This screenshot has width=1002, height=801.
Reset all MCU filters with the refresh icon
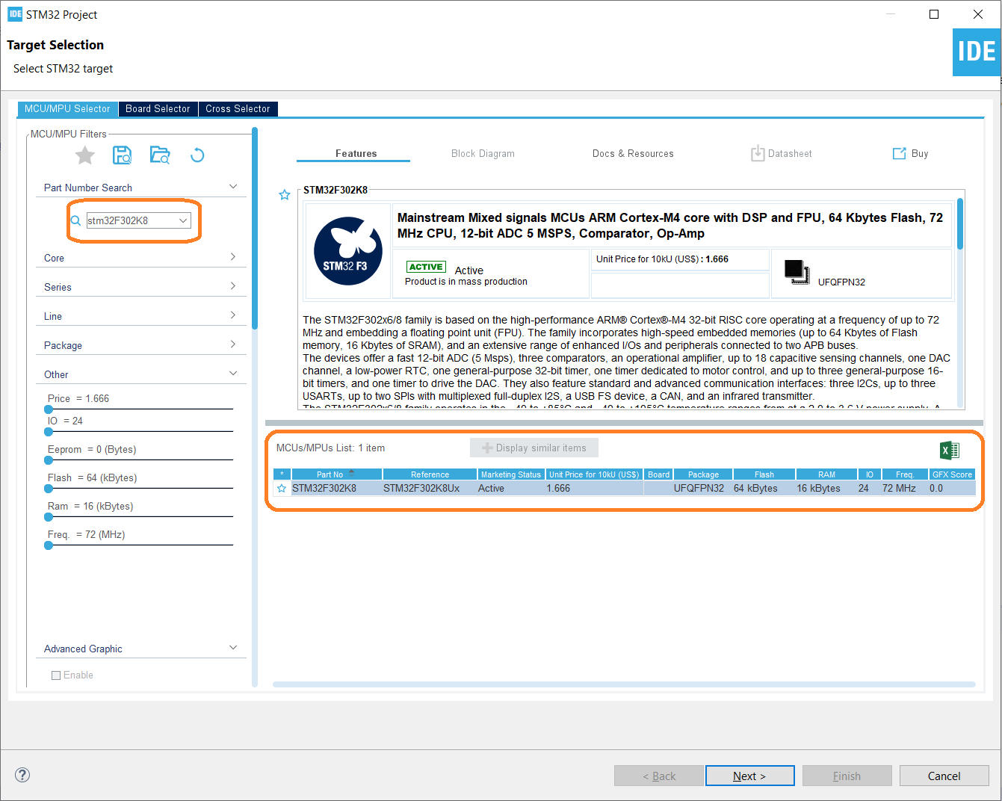[x=197, y=155]
